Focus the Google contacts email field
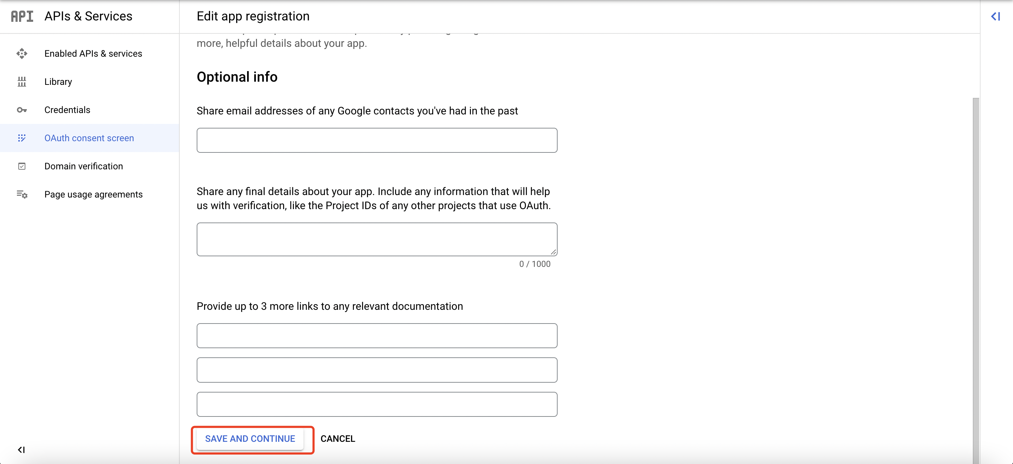 [377, 140]
